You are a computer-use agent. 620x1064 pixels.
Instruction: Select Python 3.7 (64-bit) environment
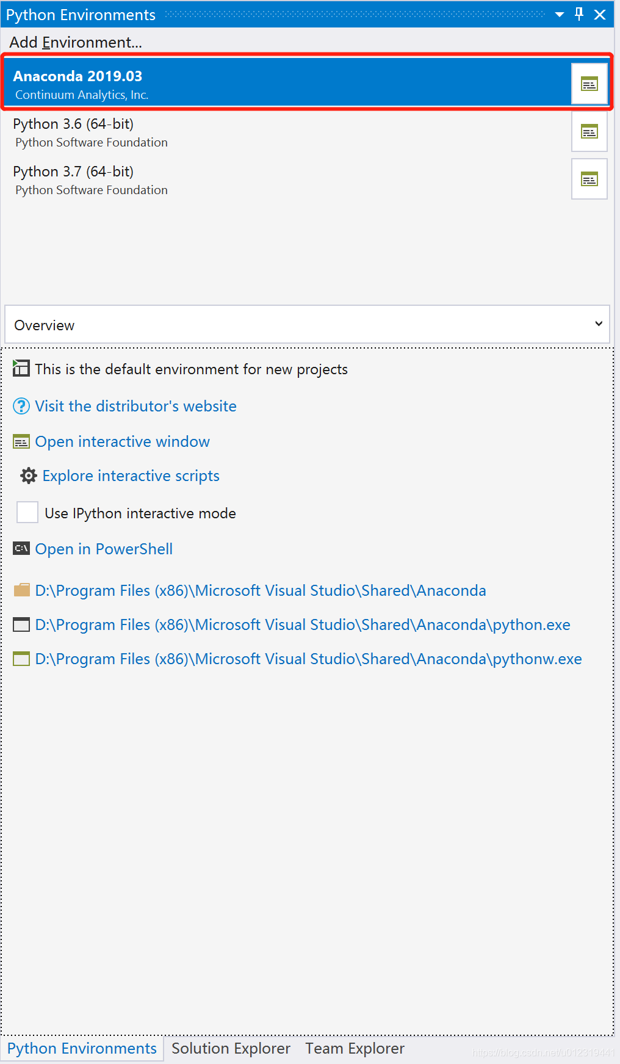click(286, 179)
